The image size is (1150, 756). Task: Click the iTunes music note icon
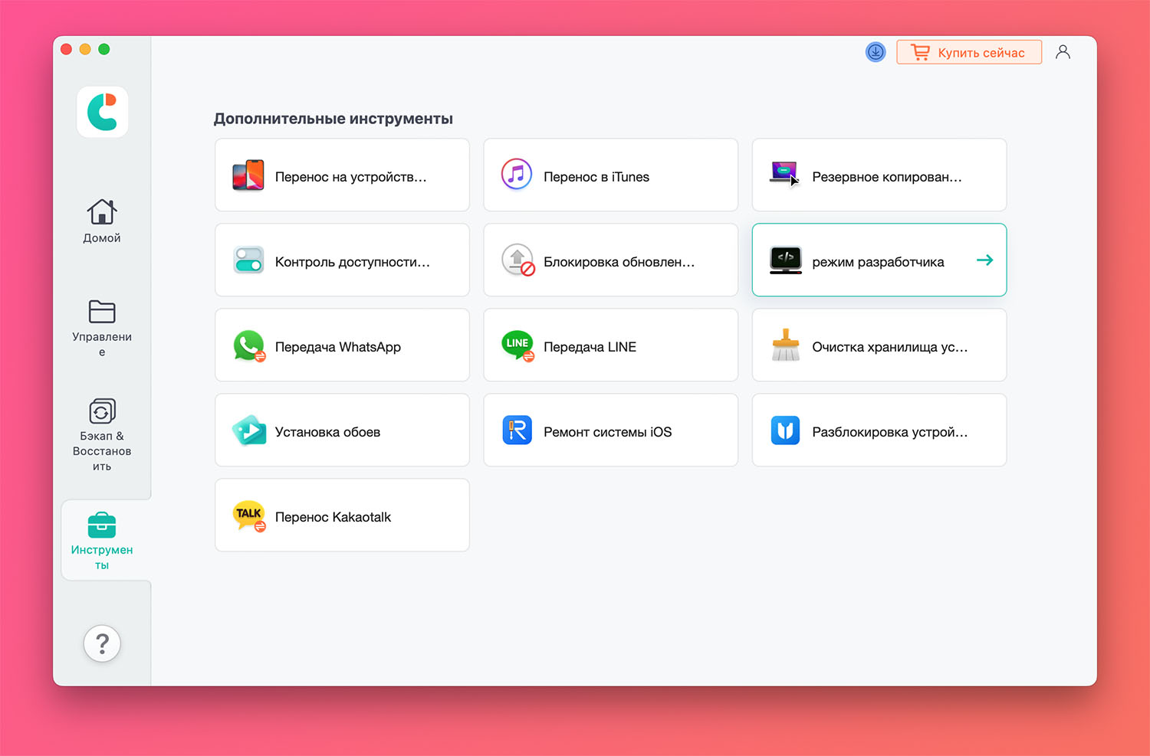(x=517, y=175)
